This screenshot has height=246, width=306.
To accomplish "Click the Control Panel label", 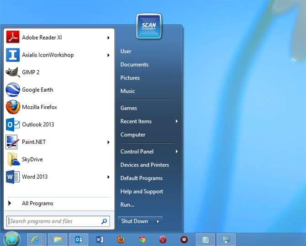I will tap(137, 152).
